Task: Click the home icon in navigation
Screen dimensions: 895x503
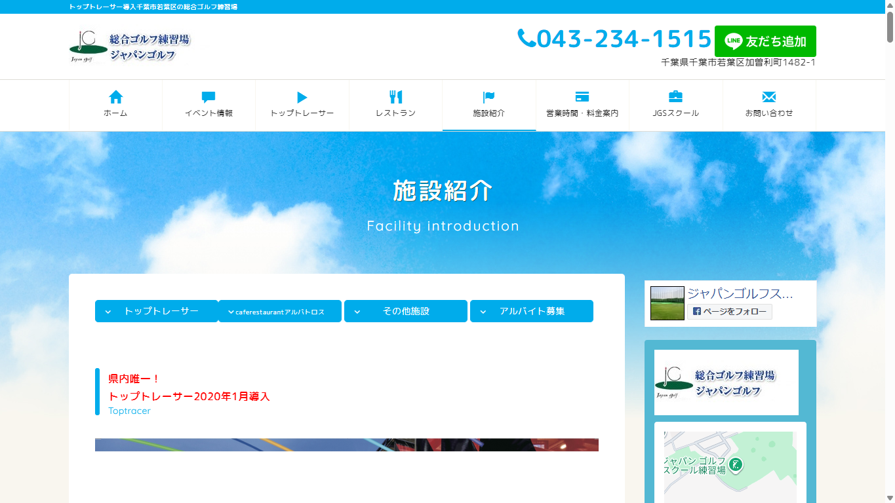Action: tap(115, 97)
